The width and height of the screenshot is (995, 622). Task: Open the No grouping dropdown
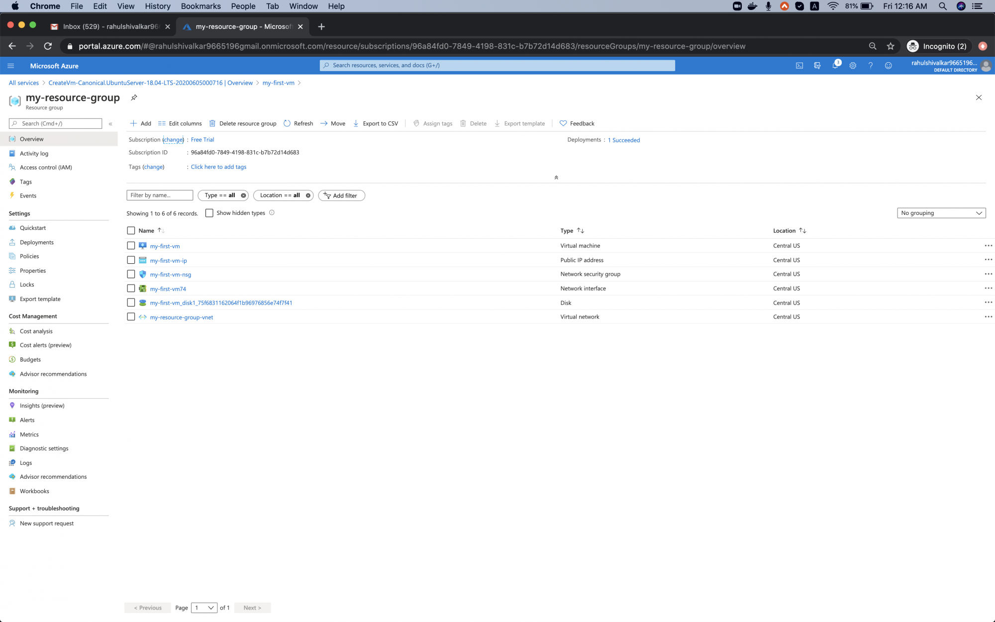tap(941, 212)
